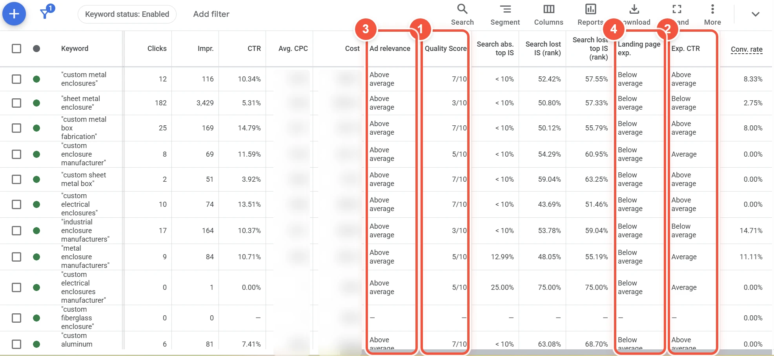Sort by the Ad relevance column header
Image resolution: width=774 pixels, height=356 pixels.
coord(390,49)
